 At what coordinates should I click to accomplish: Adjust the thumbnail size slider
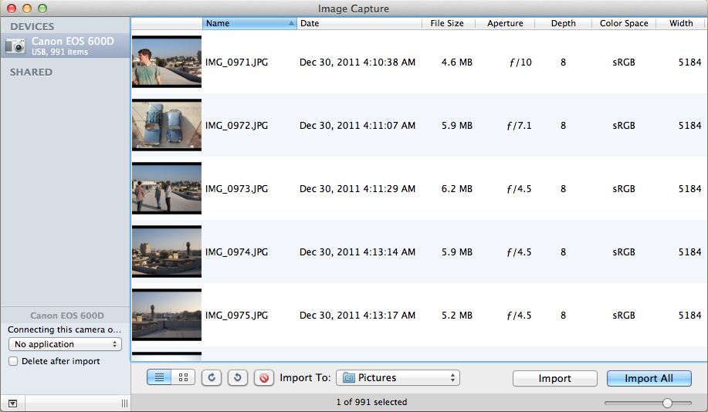click(666, 403)
